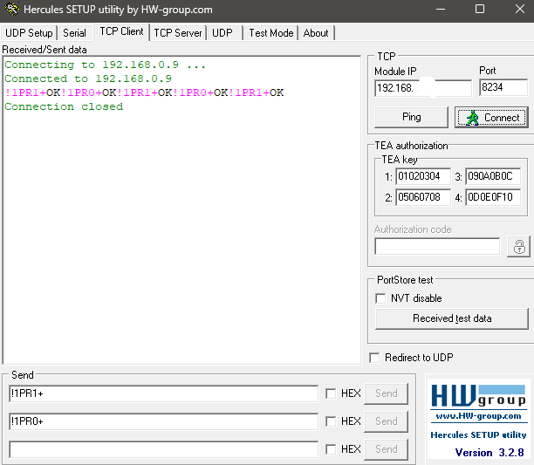Open www.HW-group.com link
This screenshot has width=534, height=465.
(x=478, y=415)
